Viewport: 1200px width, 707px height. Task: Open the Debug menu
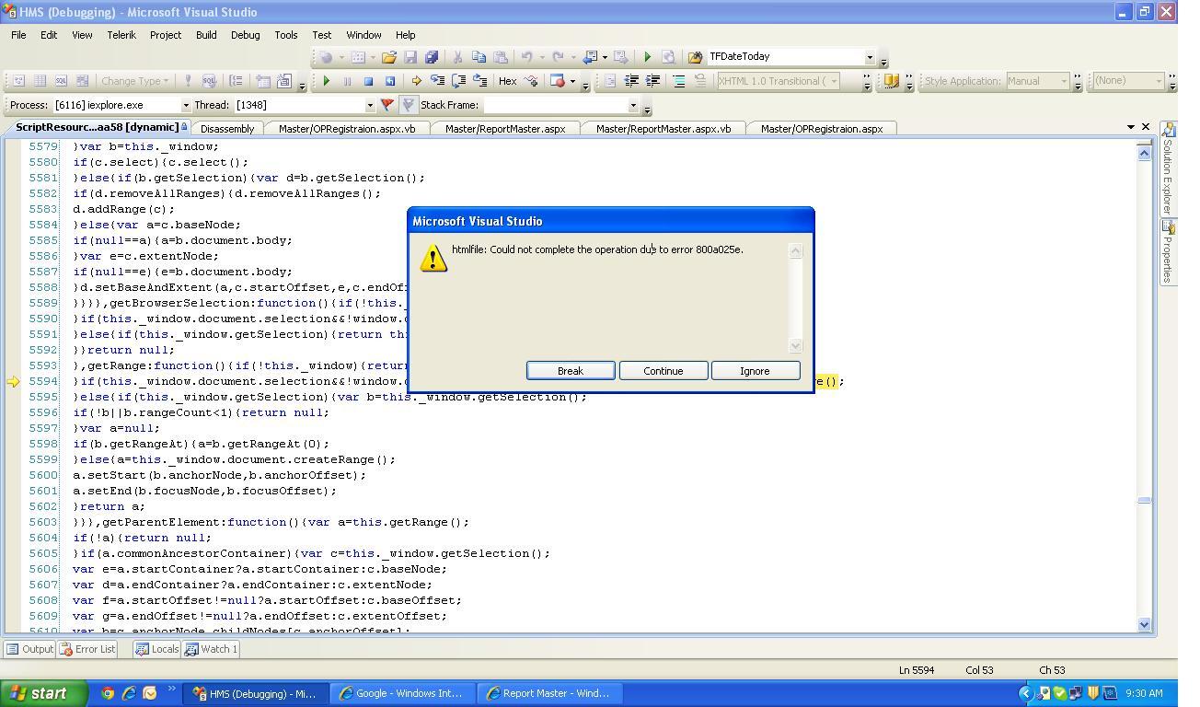pyautogui.click(x=245, y=35)
